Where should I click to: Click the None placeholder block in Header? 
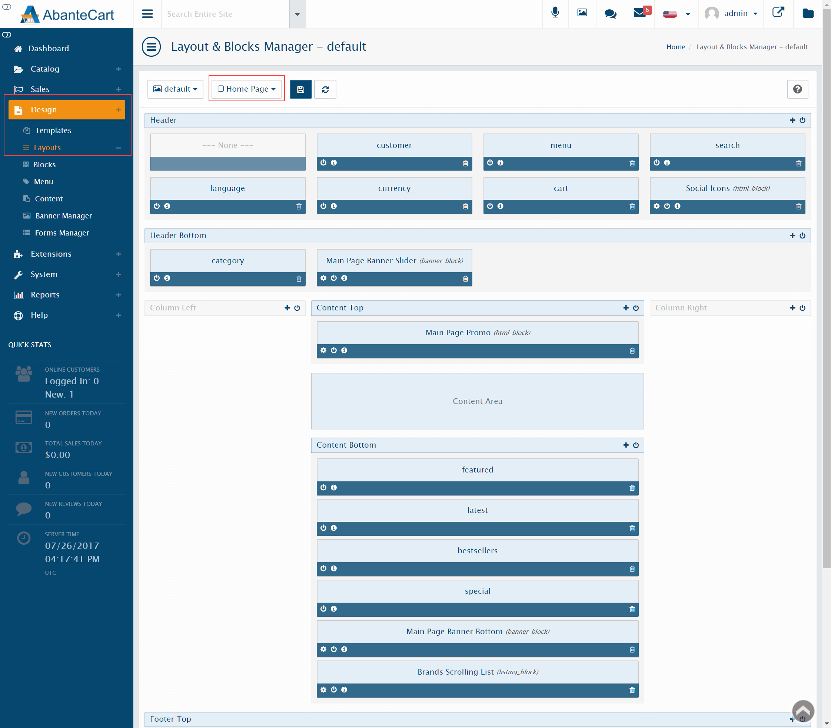pos(227,152)
